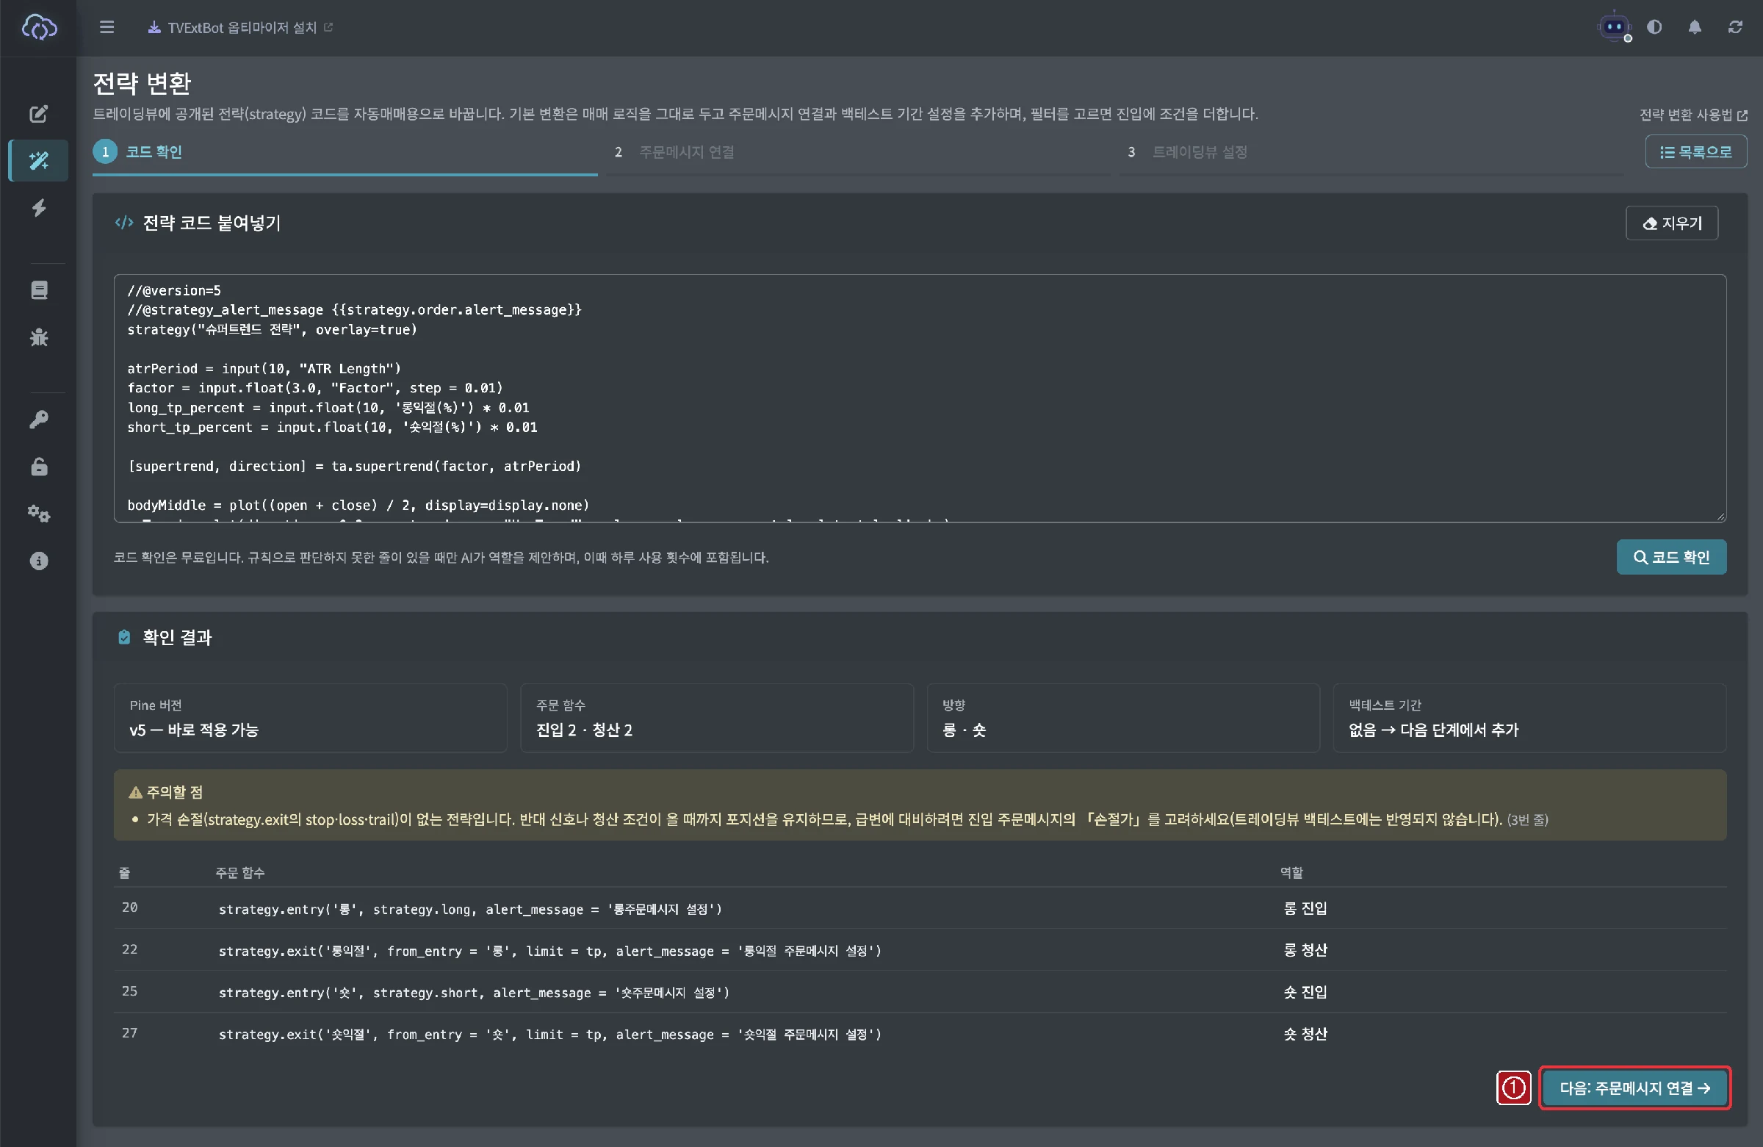Open the info circle sidebar icon
The height and width of the screenshot is (1147, 1763).
click(38, 561)
